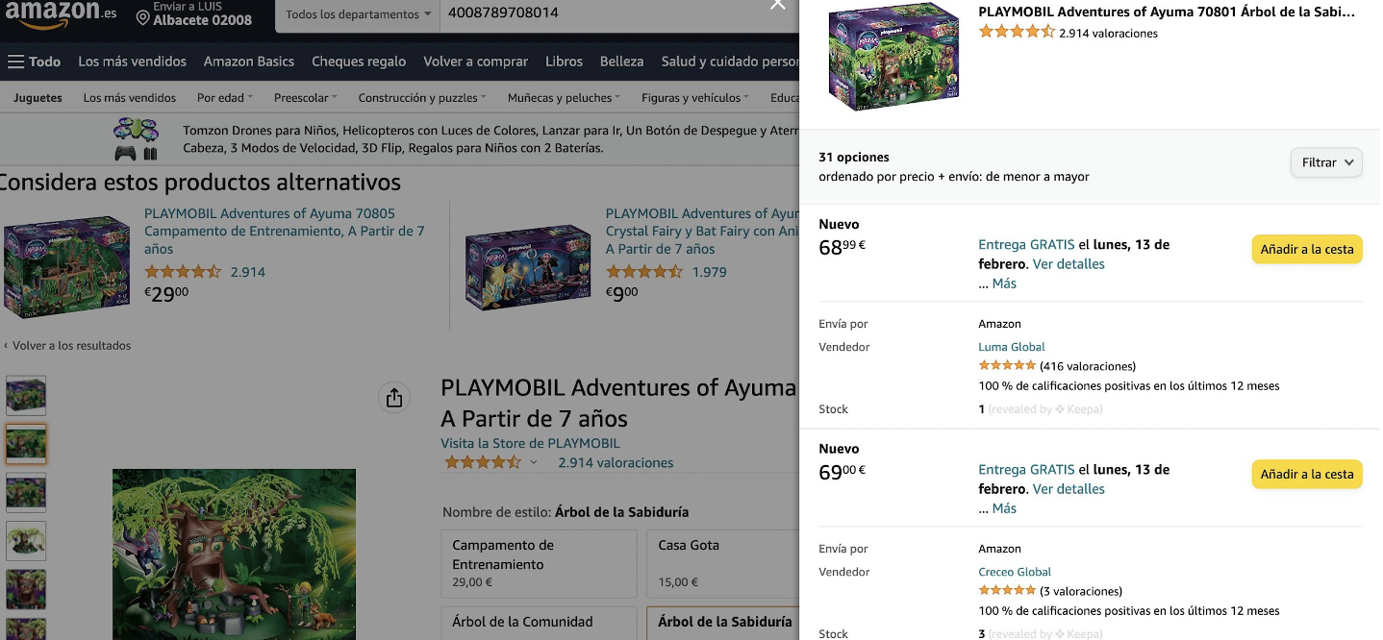Image resolution: width=1383 pixels, height=640 pixels.
Task: Expand Todos los departamentos dropdown
Action: pos(358,14)
